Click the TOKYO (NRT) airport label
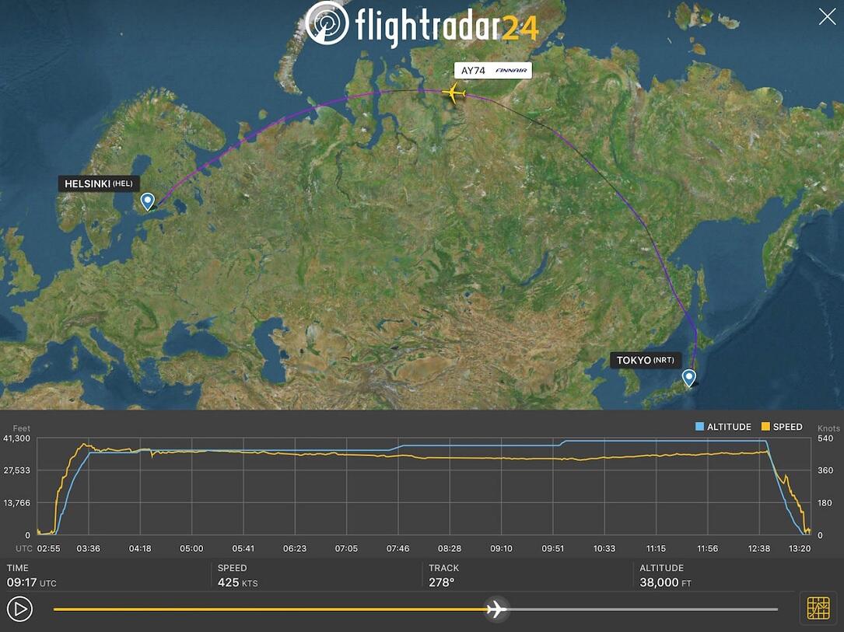Viewport: 844px width, 632px height. 646,360
